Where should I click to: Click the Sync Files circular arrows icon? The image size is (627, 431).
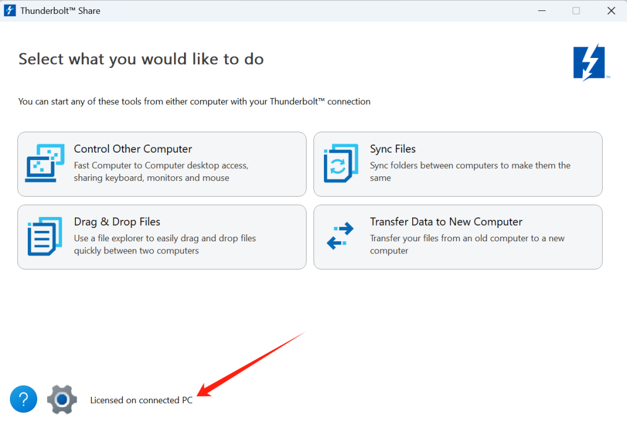[341, 163]
